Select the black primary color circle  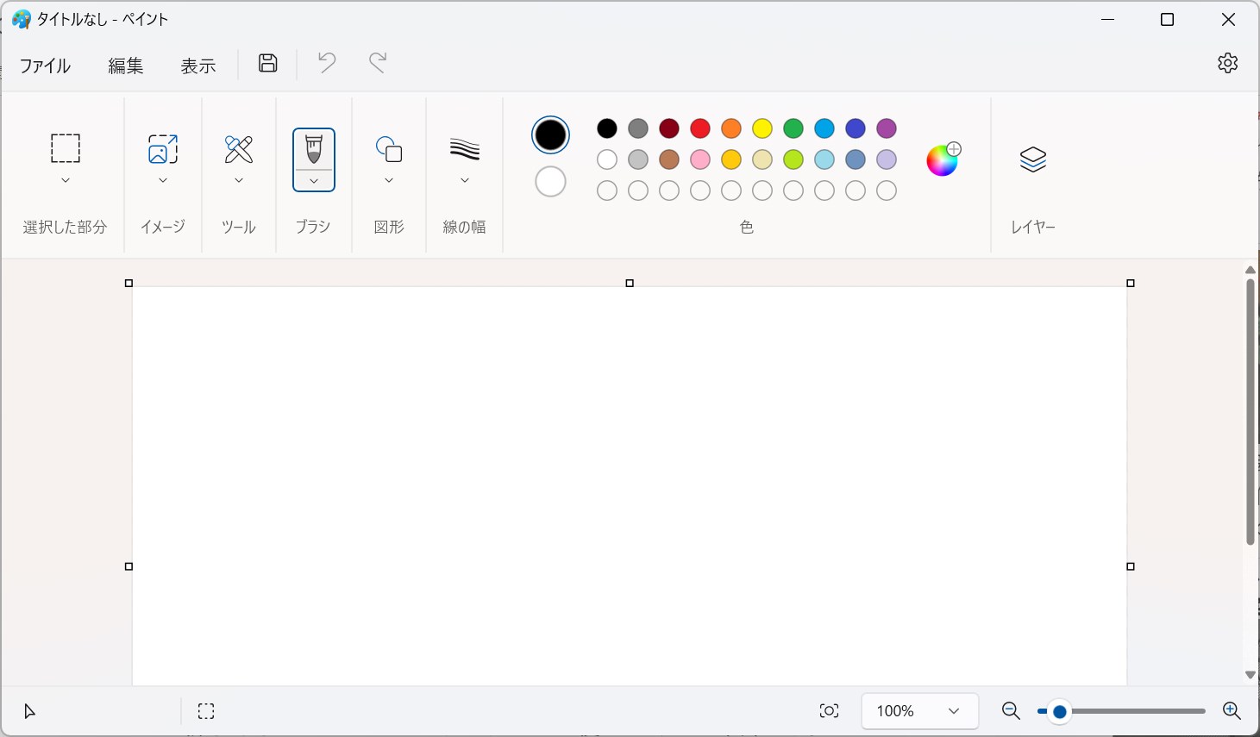coord(550,135)
